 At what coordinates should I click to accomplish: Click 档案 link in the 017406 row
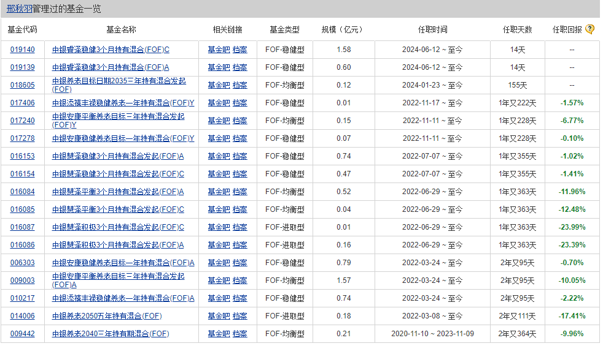click(x=240, y=103)
